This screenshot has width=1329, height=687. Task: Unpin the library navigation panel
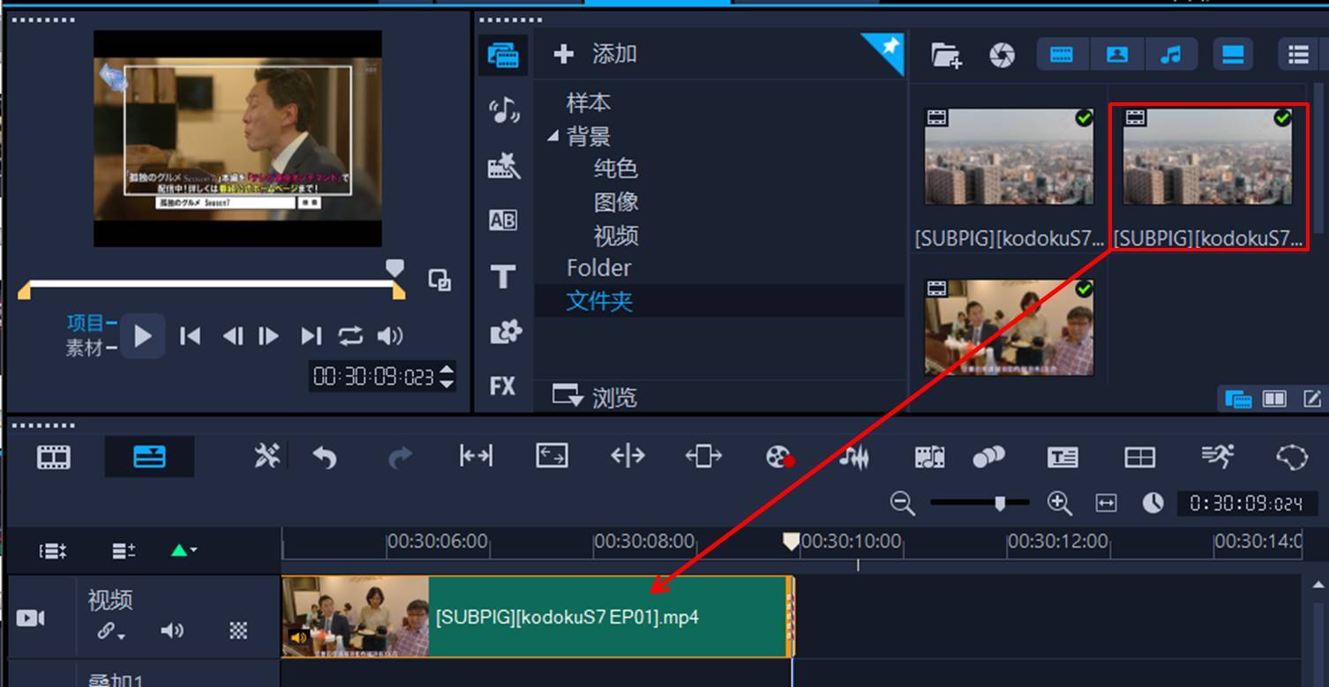pos(888,48)
